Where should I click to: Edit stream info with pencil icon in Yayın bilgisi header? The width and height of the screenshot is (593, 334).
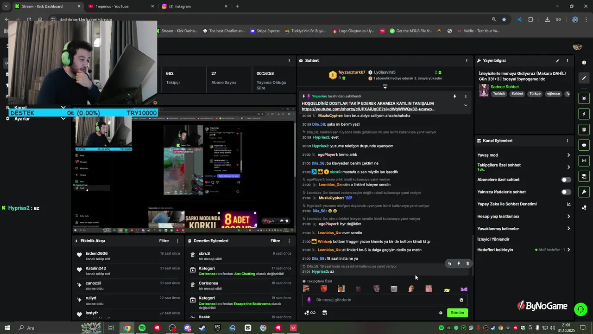point(557,61)
